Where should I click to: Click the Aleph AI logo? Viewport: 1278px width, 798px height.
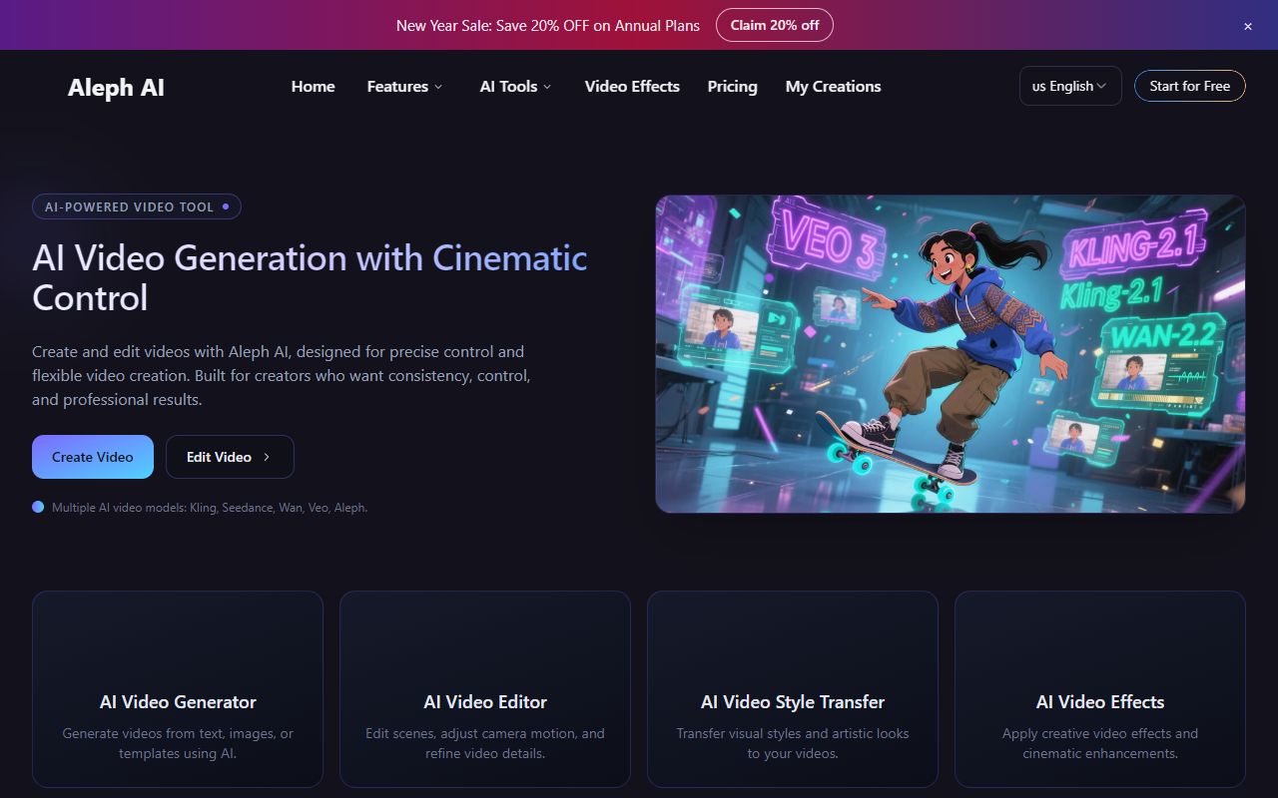coord(116,88)
